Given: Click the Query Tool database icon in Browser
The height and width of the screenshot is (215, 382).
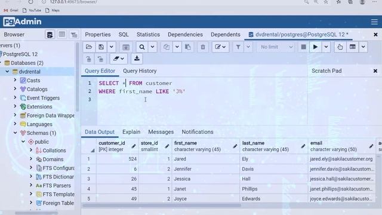Looking at the screenshot, I should tap(50, 35).
